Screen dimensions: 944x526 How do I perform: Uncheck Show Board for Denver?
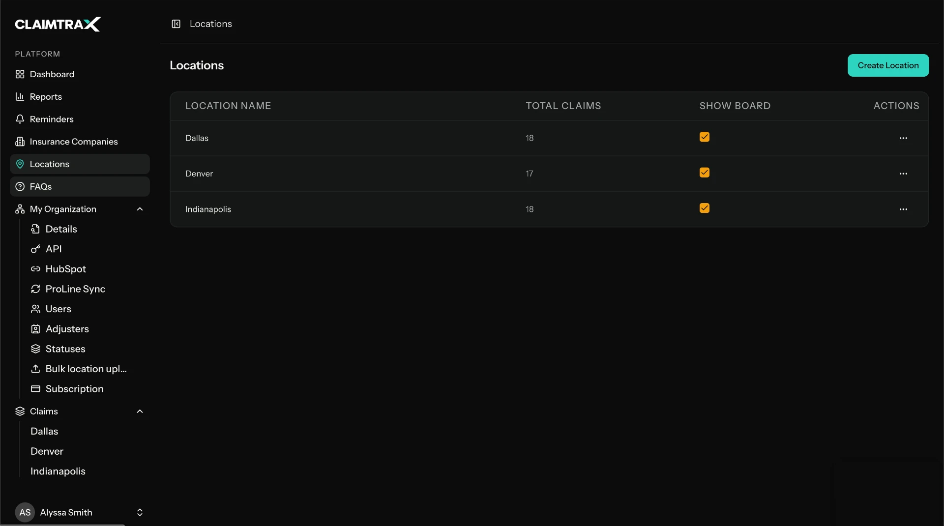[704, 173]
